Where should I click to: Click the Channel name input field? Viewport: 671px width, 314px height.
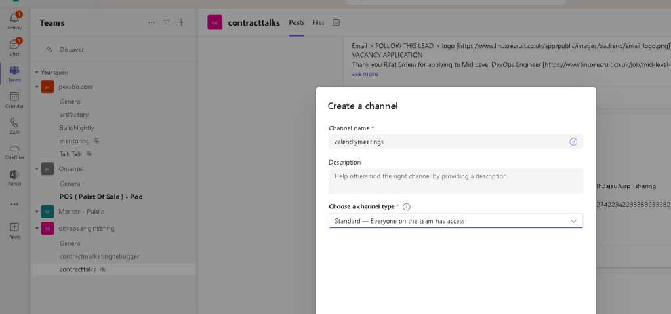pyautogui.click(x=456, y=142)
